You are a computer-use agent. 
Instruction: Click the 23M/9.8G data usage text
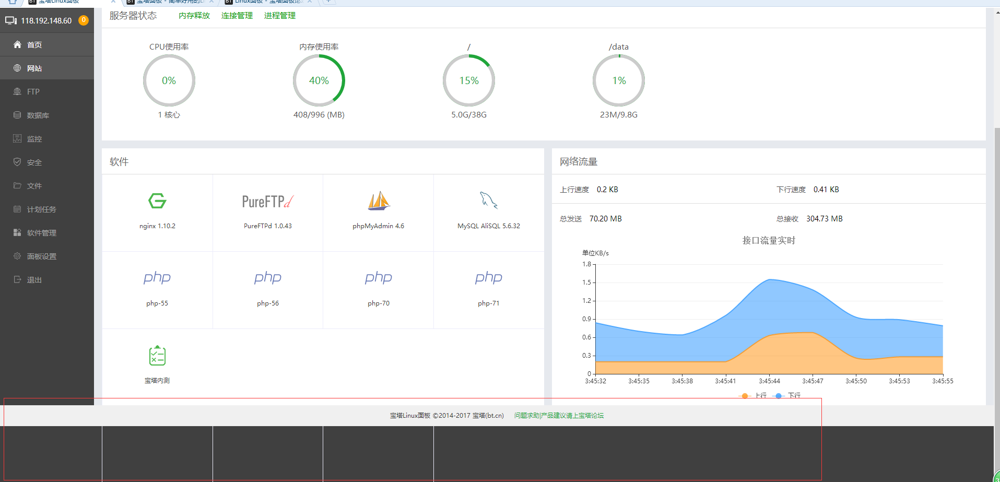click(x=619, y=115)
